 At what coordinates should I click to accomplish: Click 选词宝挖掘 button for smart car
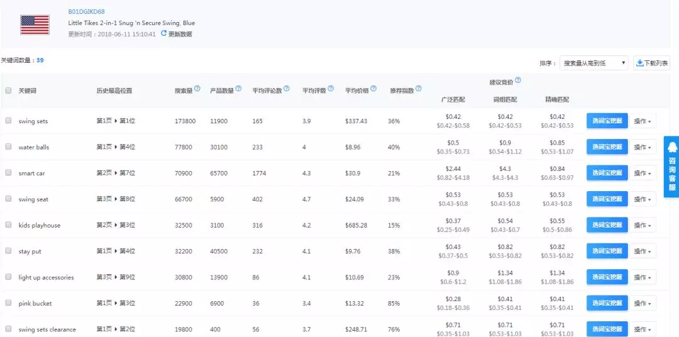(607, 173)
